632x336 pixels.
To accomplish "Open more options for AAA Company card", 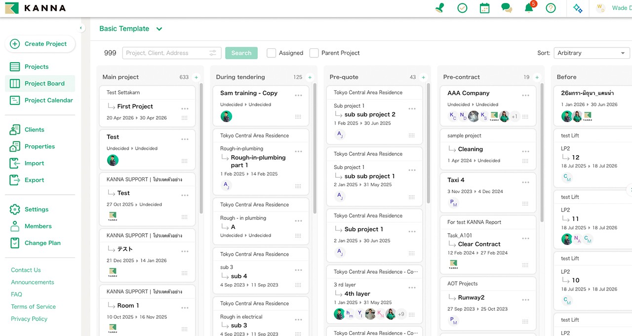I will pos(525,95).
